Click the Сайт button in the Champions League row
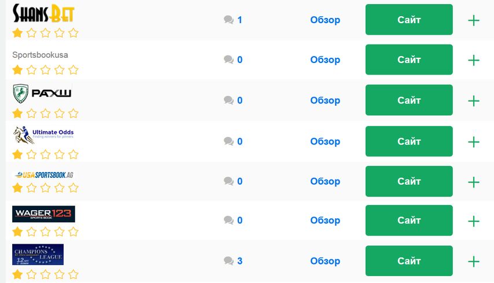Image resolution: width=494 pixels, height=283 pixels. pyautogui.click(x=409, y=260)
